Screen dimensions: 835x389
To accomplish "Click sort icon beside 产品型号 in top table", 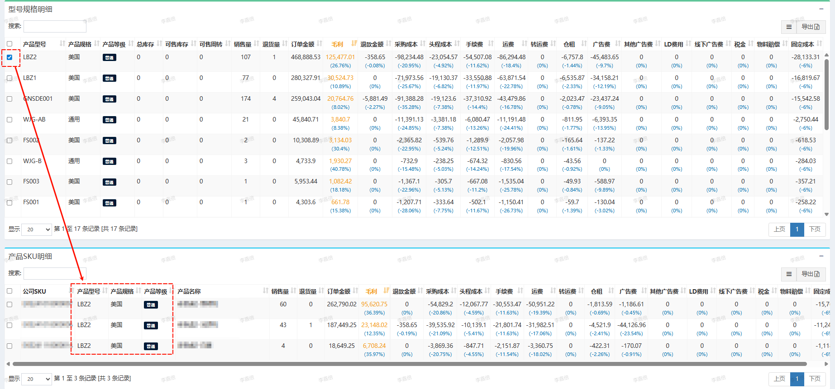I will [x=62, y=44].
